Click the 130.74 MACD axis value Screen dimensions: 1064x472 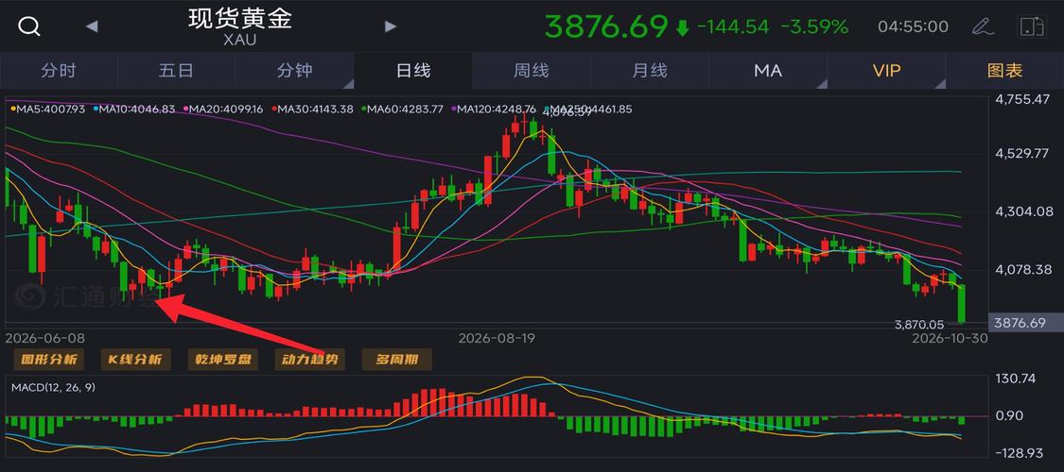click(x=1017, y=379)
